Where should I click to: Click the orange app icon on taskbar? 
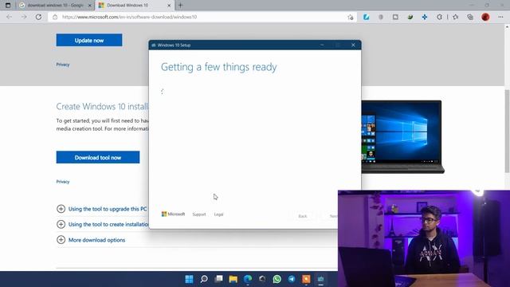pyautogui.click(x=306, y=279)
